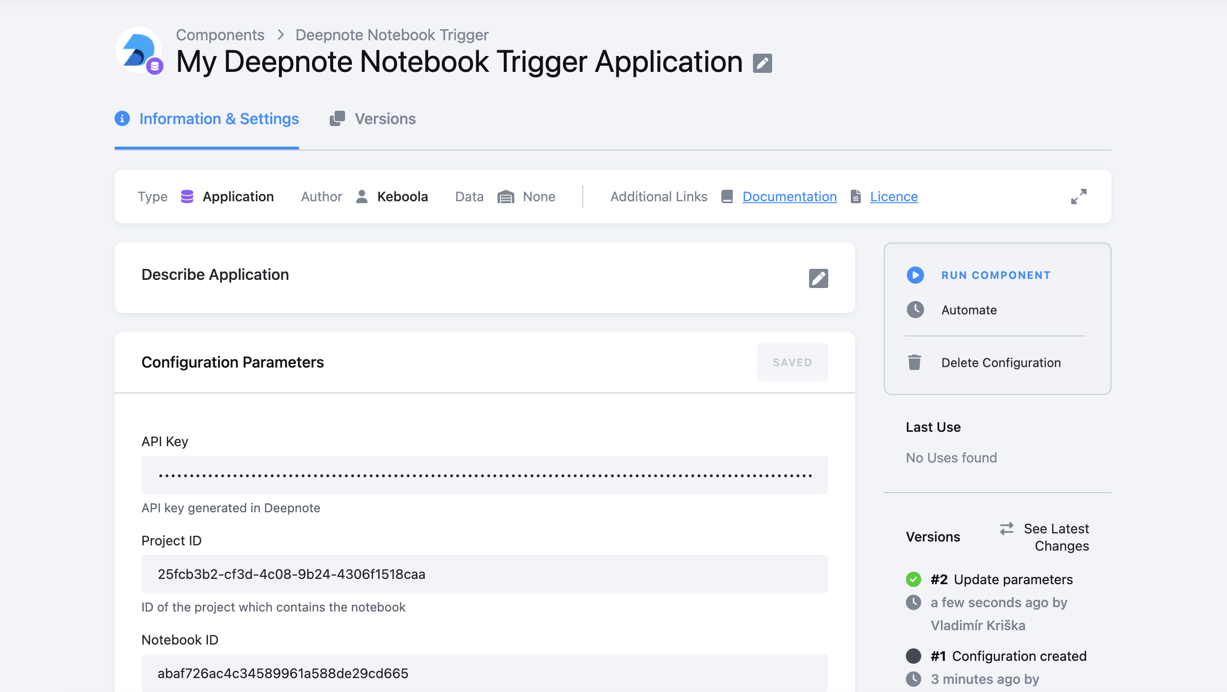Click the Keboola author icon
Screen dimensions: 1227x692
[x=361, y=196]
